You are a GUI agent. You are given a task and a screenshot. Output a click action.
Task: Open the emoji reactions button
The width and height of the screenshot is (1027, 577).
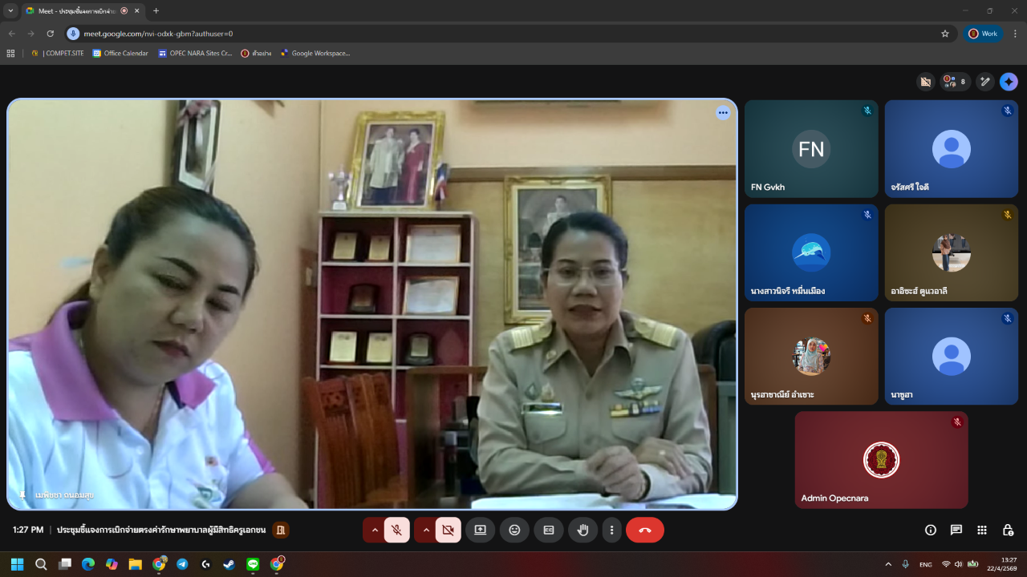click(514, 530)
